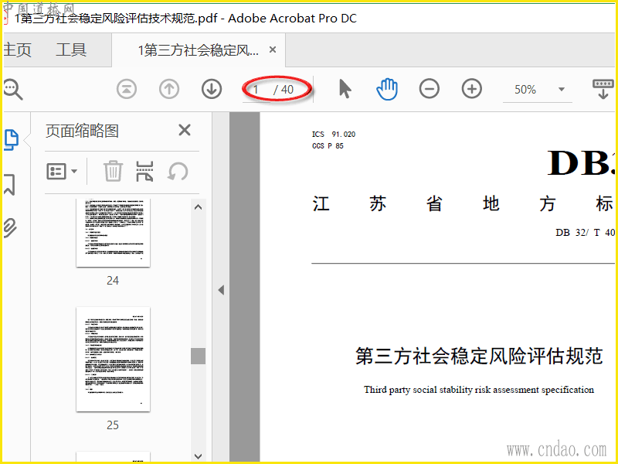The image size is (618, 464).
Task: Show previous page arrow
Action: [x=169, y=89]
